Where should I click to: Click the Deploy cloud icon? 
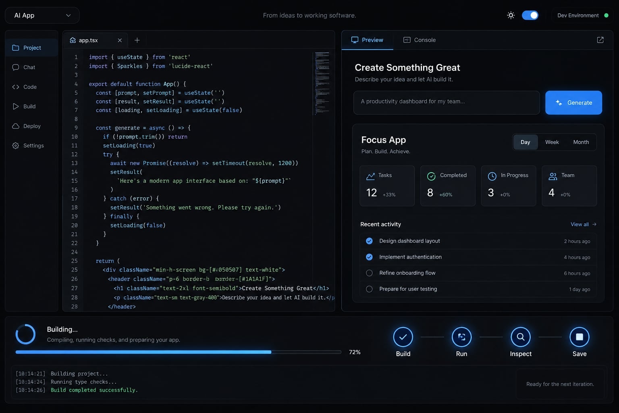(x=16, y=126)
